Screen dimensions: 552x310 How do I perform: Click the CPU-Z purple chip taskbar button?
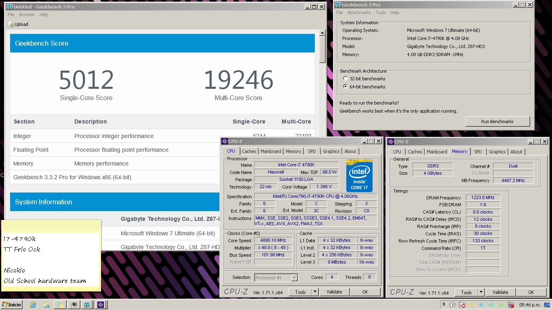pyautogui.click(x=101, y=305)
